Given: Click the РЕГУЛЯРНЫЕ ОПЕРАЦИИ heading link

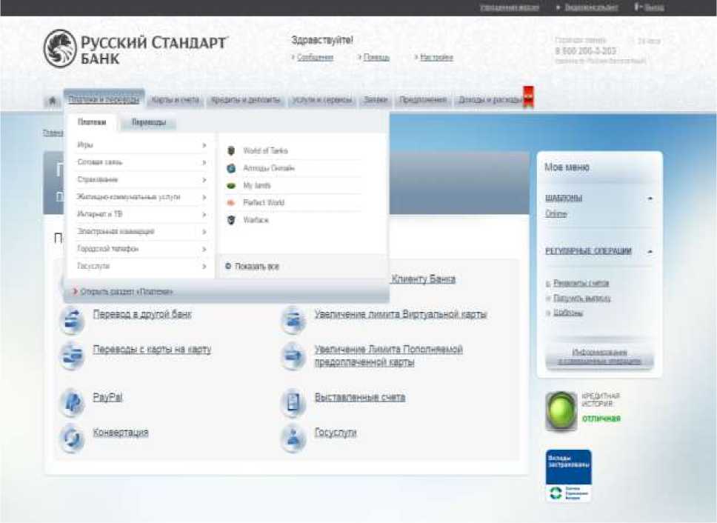Looking at the screenshot, I should click(x=589, y=251).
